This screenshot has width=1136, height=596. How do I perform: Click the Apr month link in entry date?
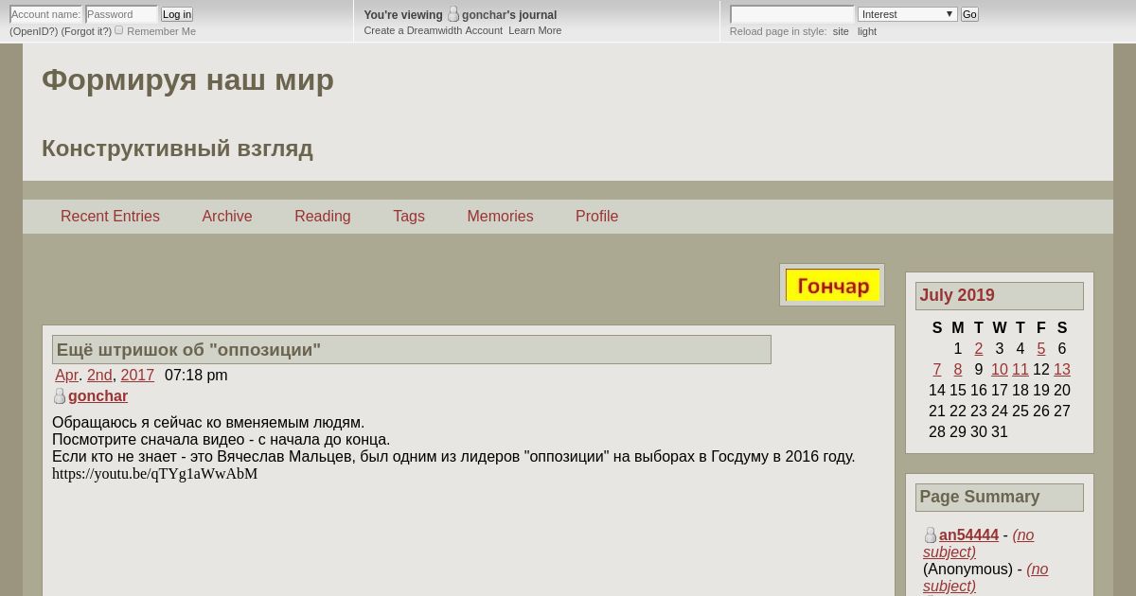point(66,376)
